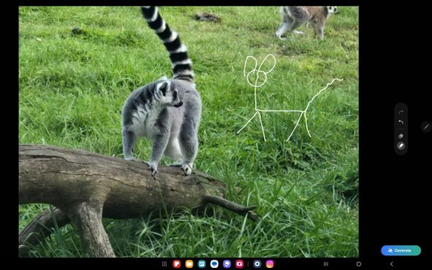
Task: Select the highlighted pen drawing tool
Action: tap(401, 146)
